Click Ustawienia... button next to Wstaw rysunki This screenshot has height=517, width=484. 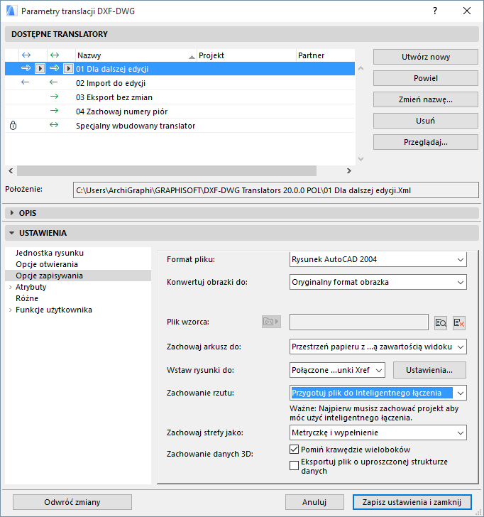(x=429, y=370)
